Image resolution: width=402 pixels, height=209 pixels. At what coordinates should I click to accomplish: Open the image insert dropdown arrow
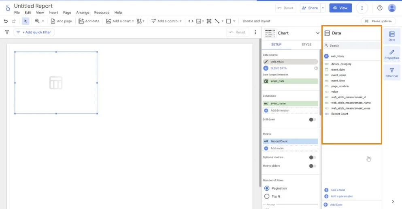pos(203,21)
